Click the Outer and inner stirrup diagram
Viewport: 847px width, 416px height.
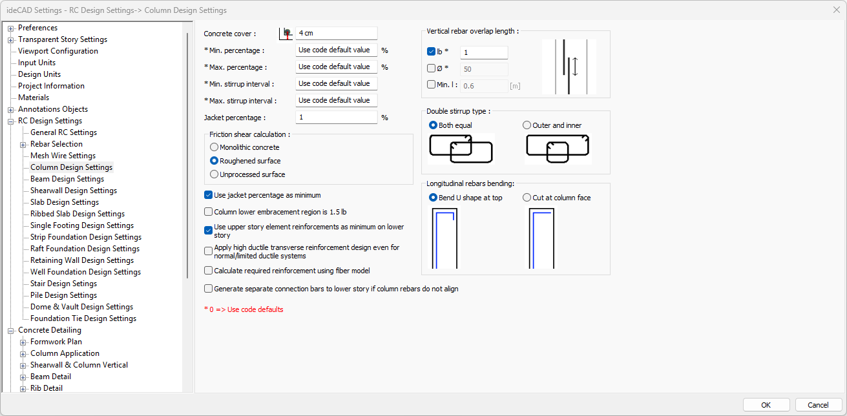click(x=558, y=149)
